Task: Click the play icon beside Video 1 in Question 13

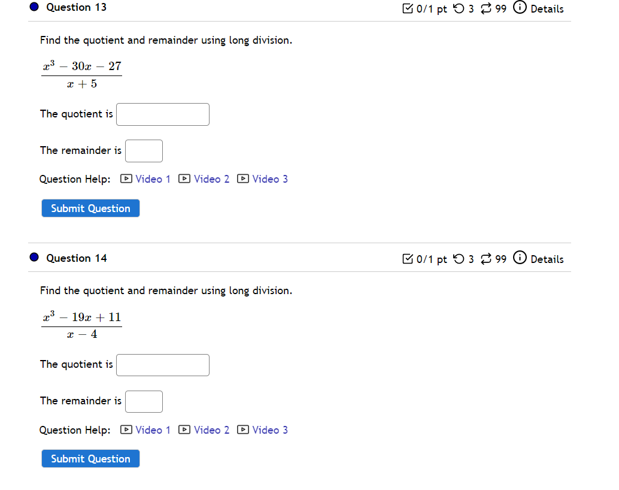Action: (x=126, y=179)
